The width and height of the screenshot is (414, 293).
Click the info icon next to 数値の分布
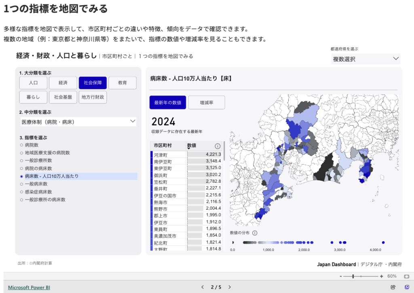255,233
